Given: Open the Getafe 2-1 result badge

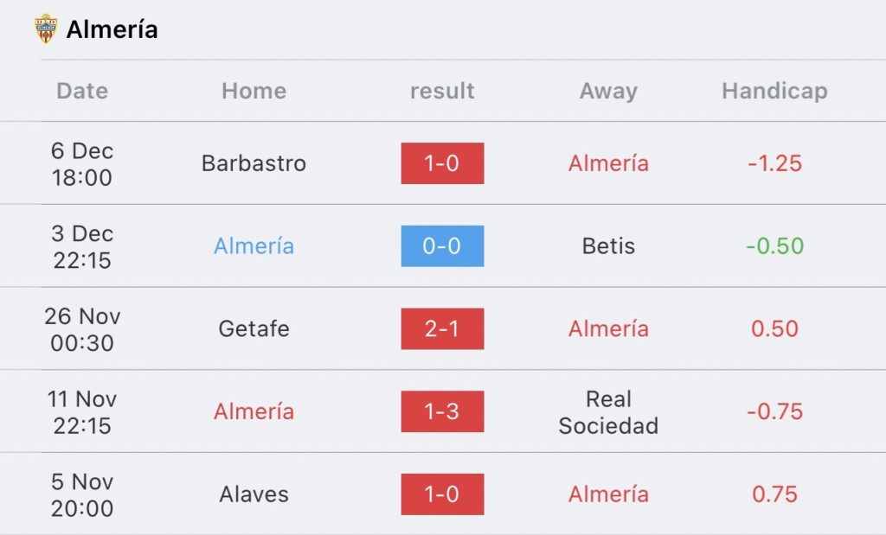Looking at the screenshot, I should click(442, 328).
